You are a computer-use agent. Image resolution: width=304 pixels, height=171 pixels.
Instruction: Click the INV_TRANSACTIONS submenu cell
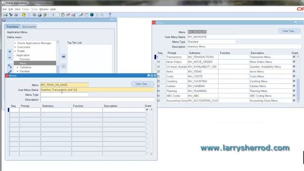coord(203,57)
